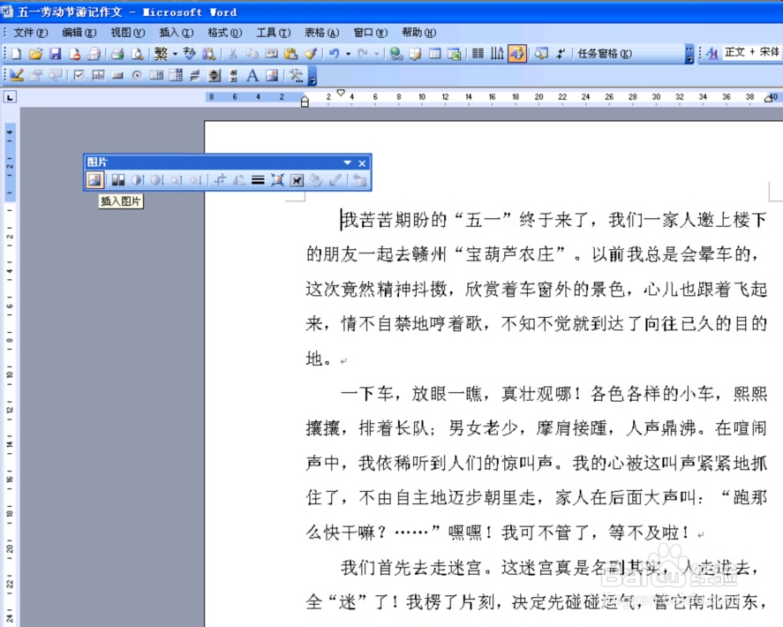
Task: Insert a ToggleButton control from the Control Toolbox
Action: pyautogui.click(x=195, y=77)
